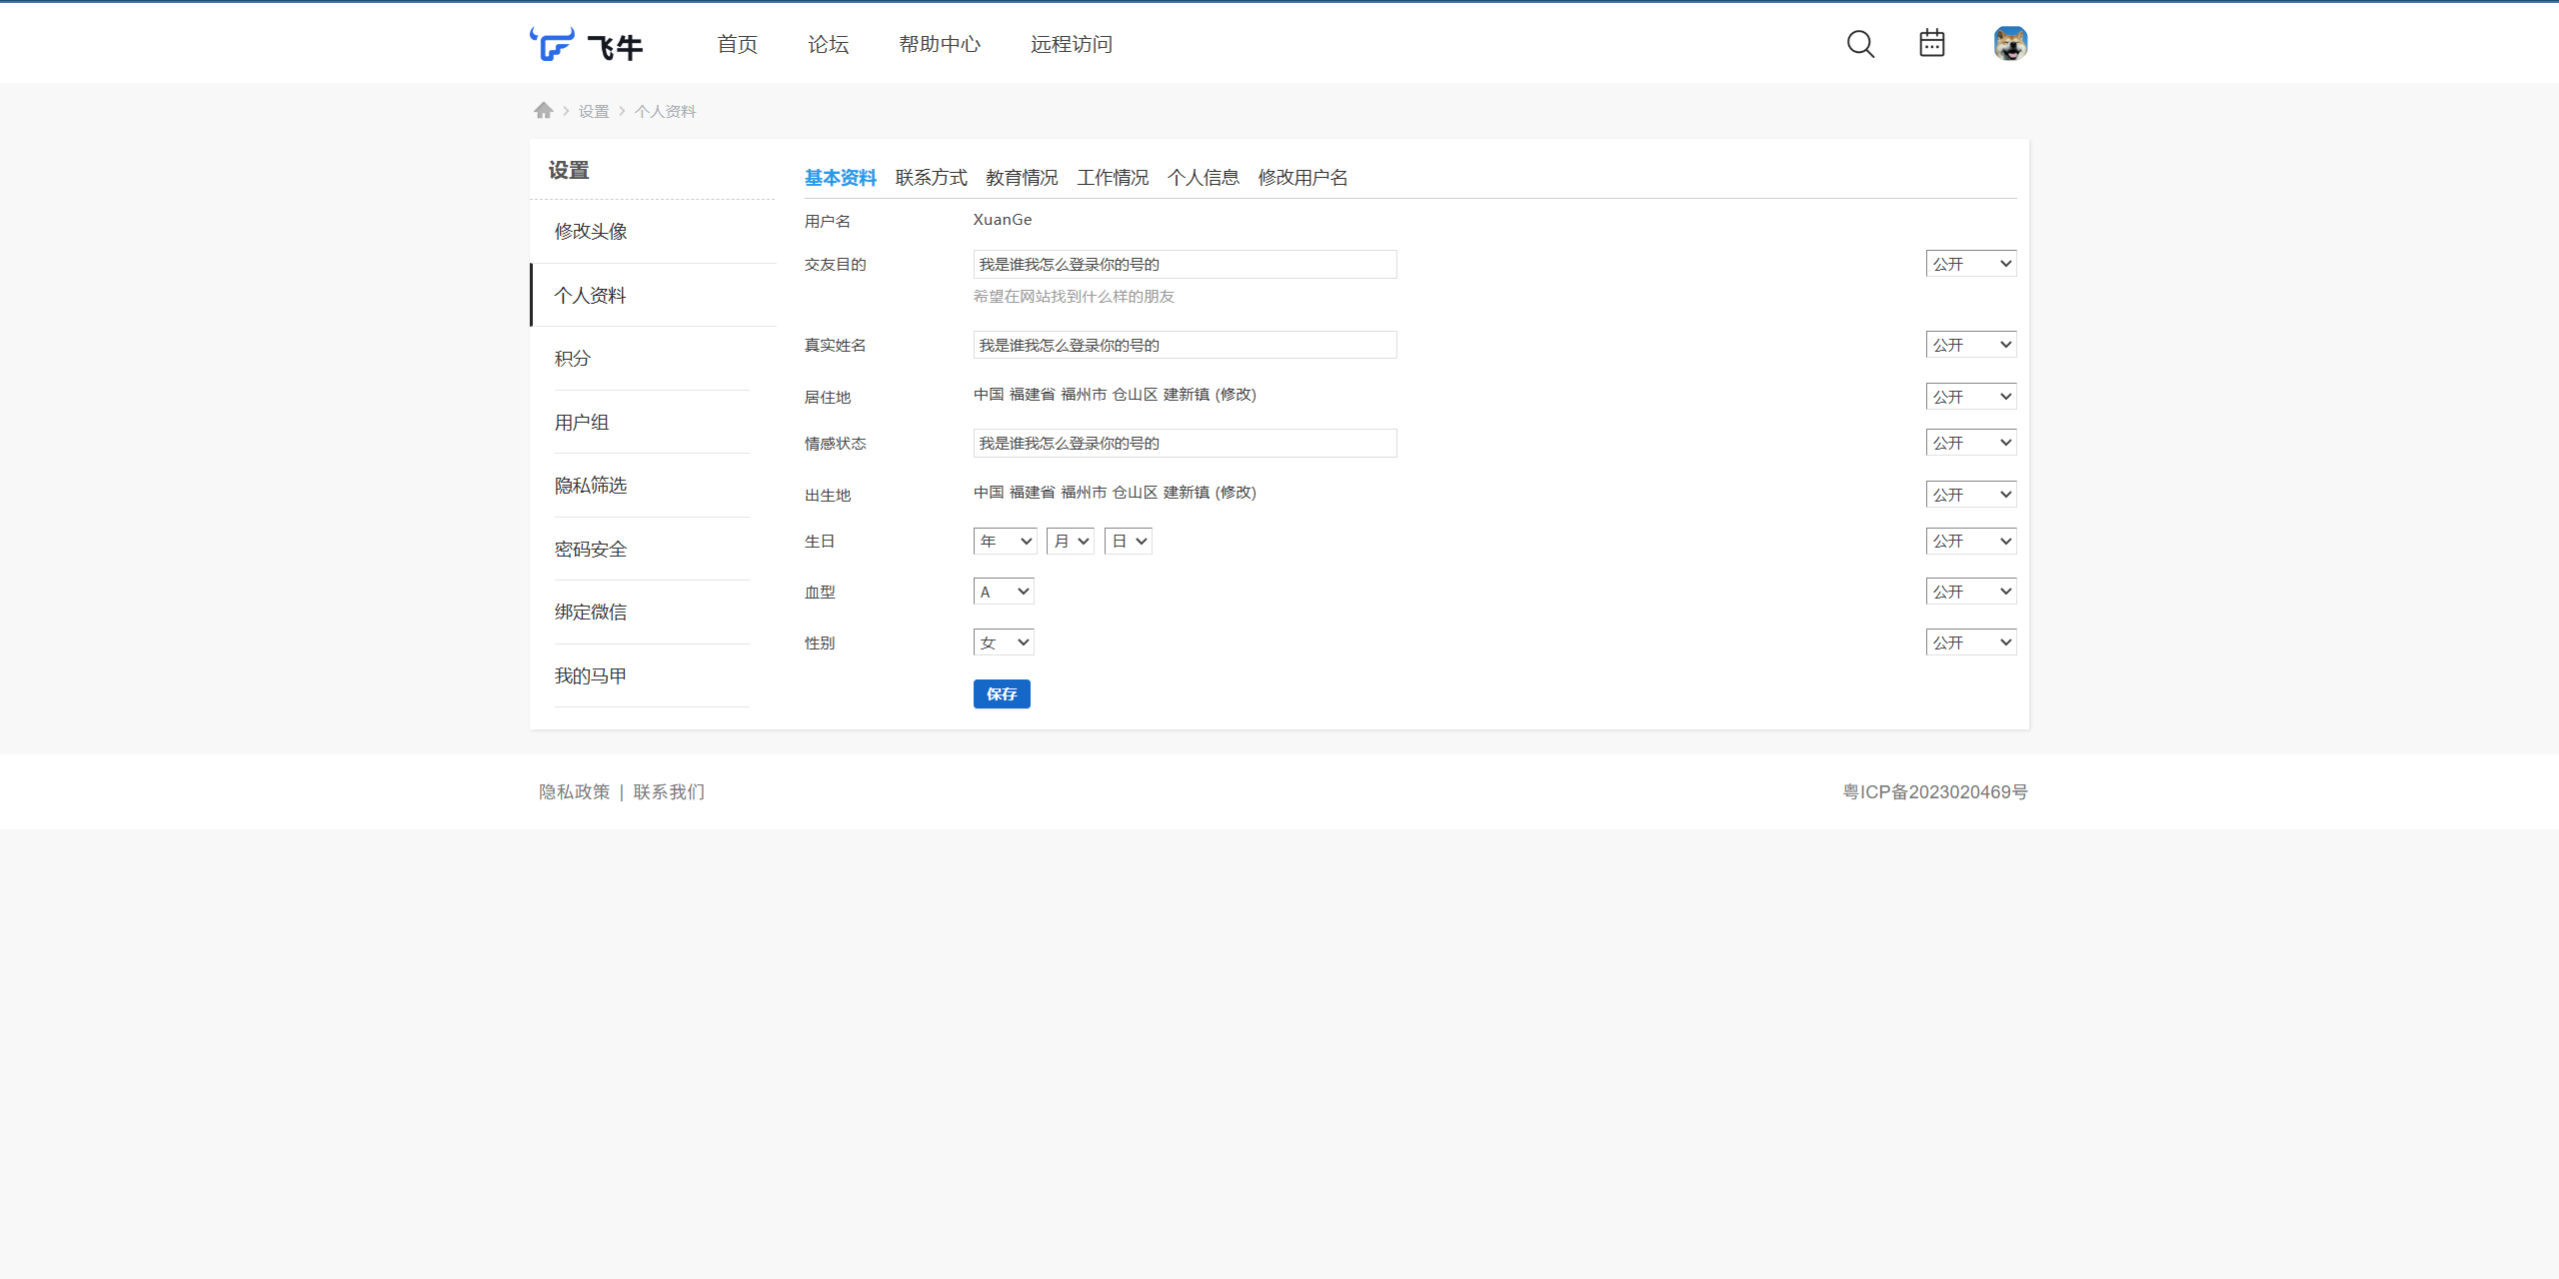Change privacy dropdown for 交友目的
Screen dimensions: 2559x1279
point(1970,264)
